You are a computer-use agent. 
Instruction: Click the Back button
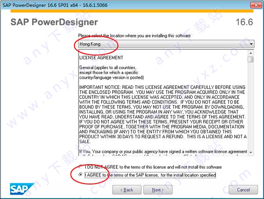click(x=127, y=190)
